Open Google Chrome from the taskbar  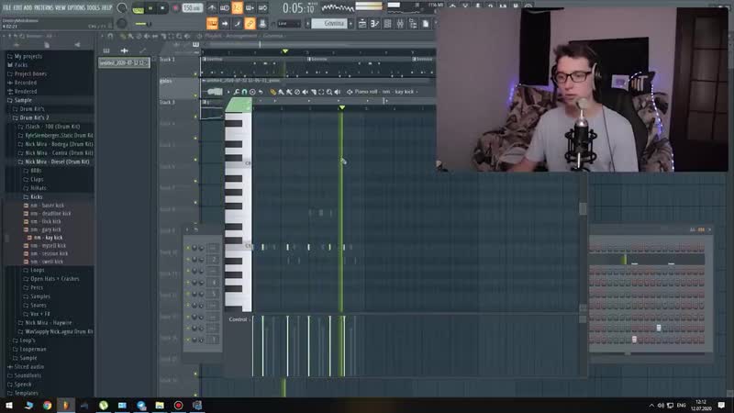coord(48,406)
